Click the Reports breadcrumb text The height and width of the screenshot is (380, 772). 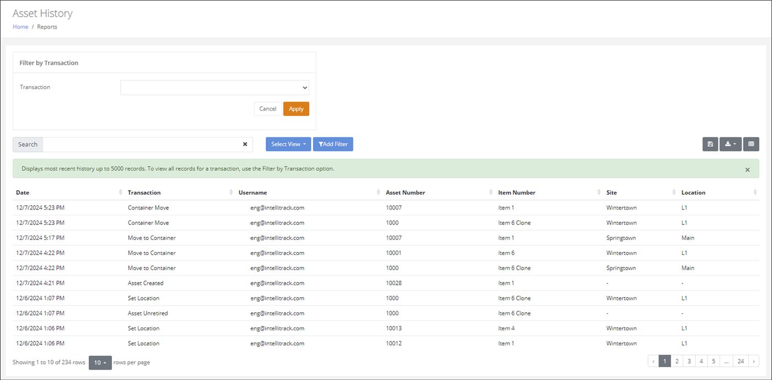(x=47, y=26)
